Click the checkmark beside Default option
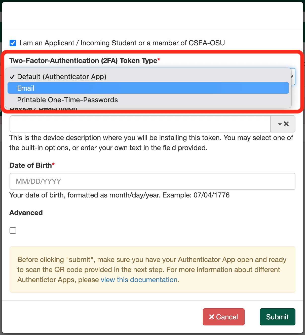Image resolution: width=305 pixels, height=335 pixels. coord(12,77)
